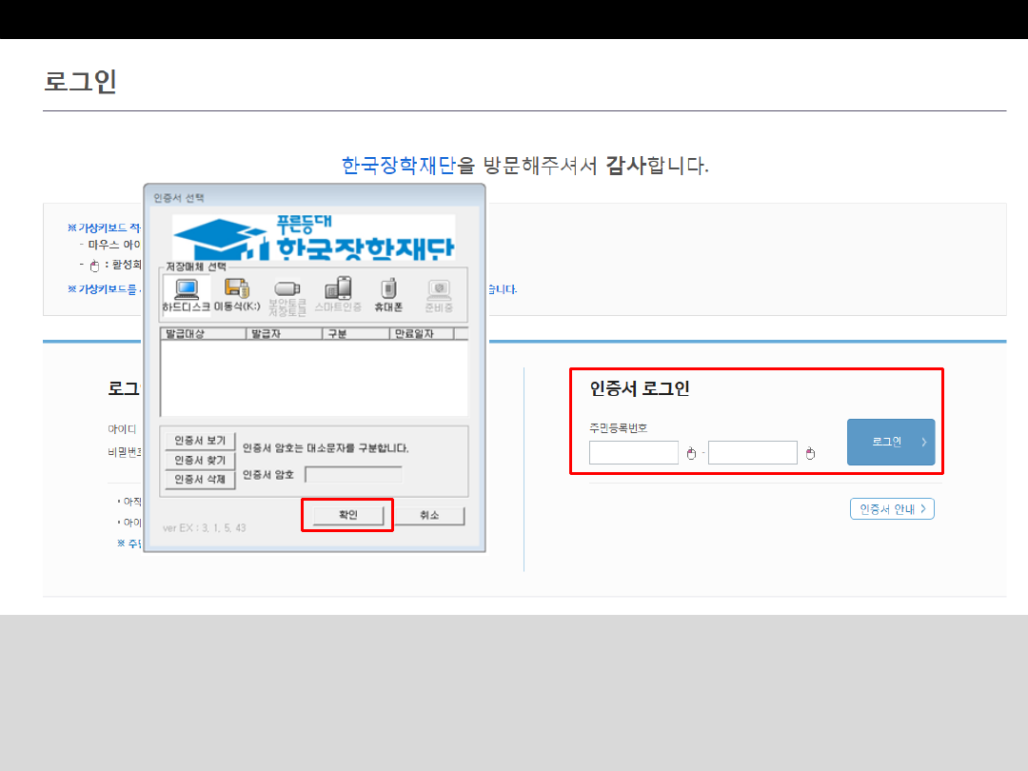Click the 인증서 보기 button
The height and width of the screenshot is (771, 1028).
200,441
